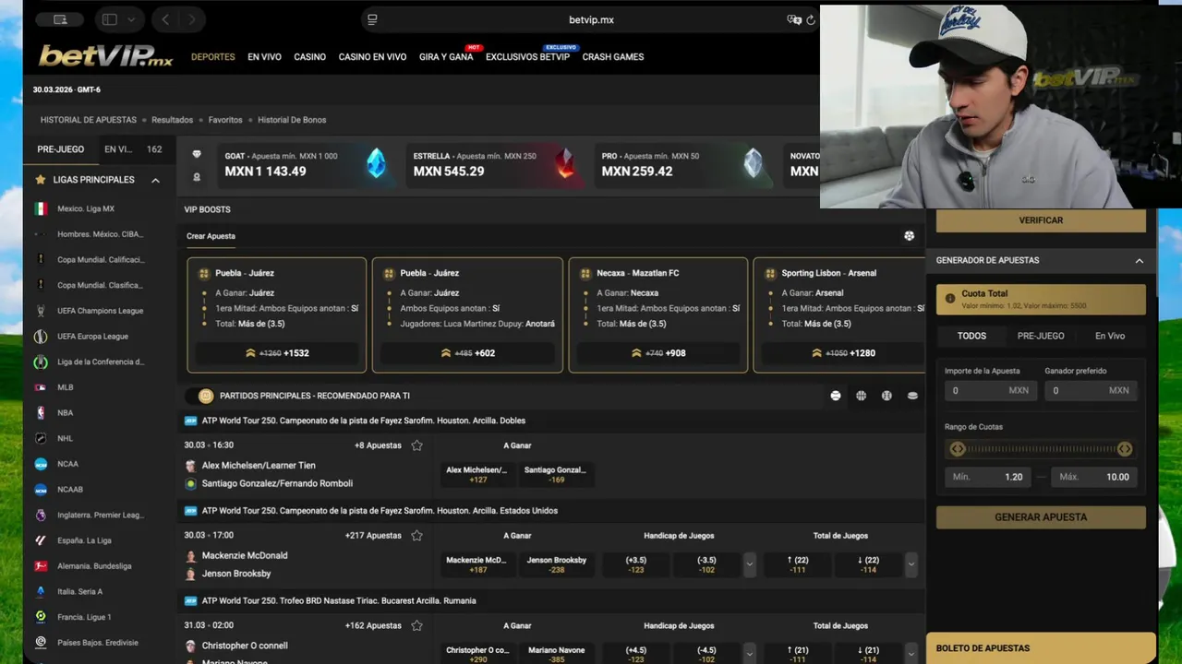This screenshot has width=1182, height=664.
Task: Favorite the McDonald vs Brooksby match star
Action: [416, 536]
